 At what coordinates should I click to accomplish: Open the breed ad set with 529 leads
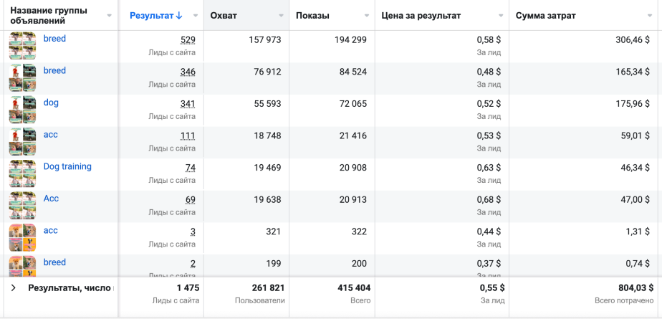tap(54, 39)
